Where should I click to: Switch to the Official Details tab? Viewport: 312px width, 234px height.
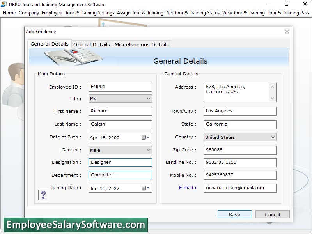pos(91,44)
